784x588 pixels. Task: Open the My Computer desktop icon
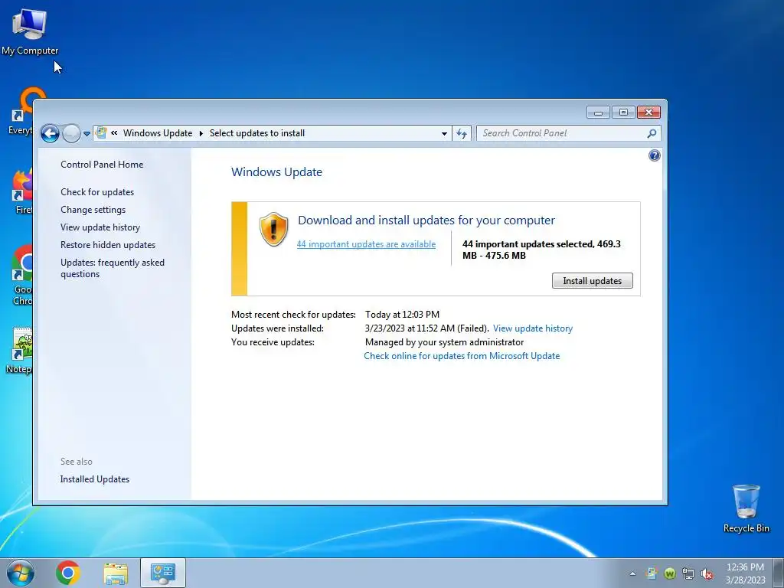click(30, 31)
